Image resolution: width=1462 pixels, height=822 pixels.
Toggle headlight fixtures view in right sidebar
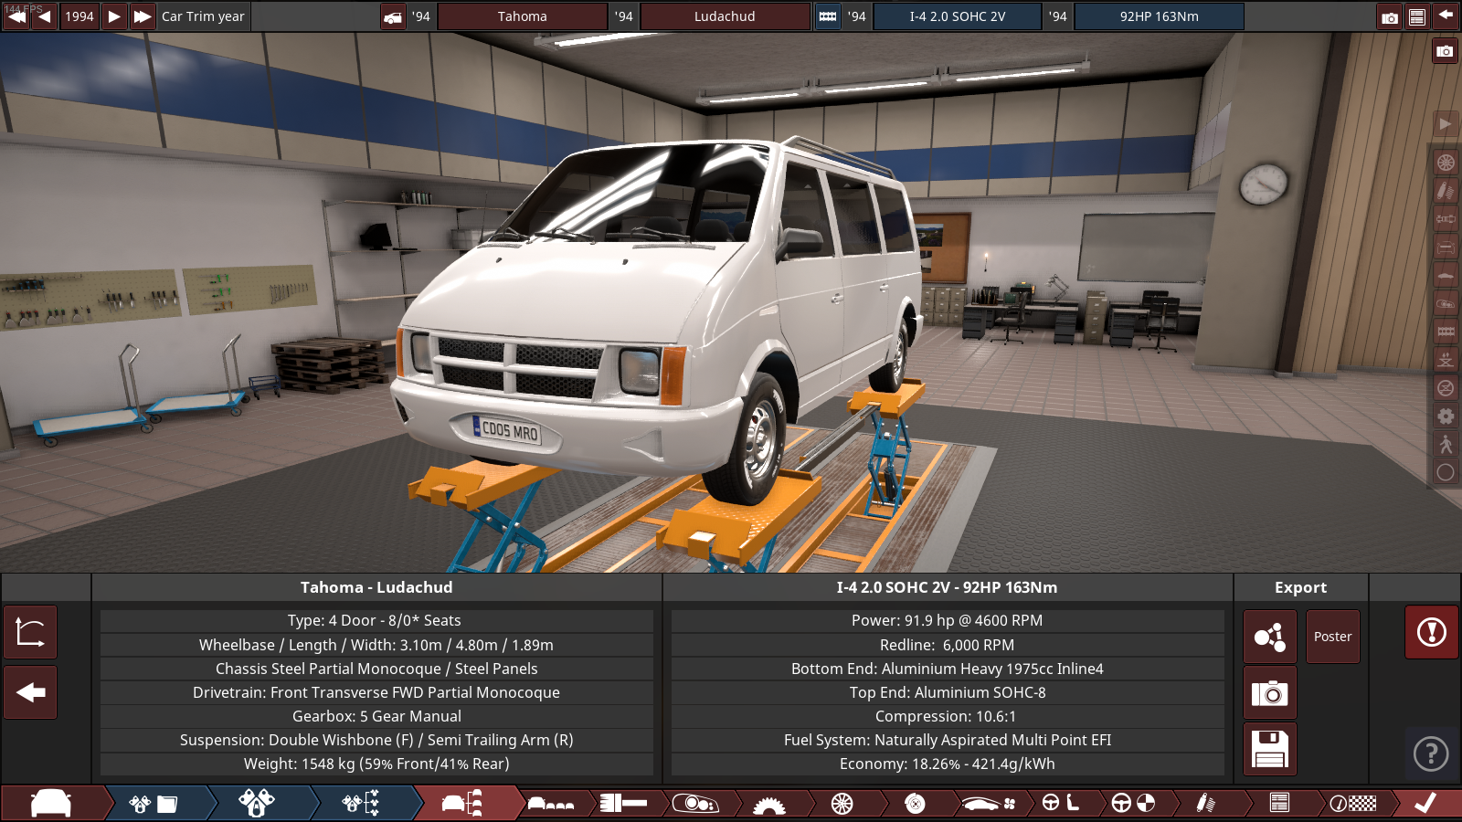[x=1446, y=303]
